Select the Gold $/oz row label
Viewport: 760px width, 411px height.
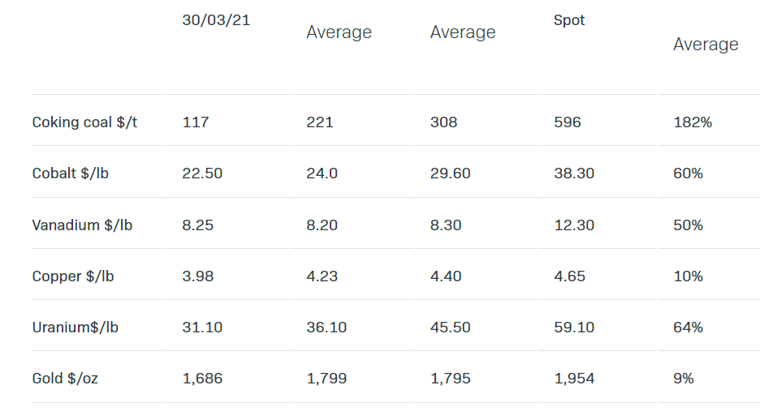tap(65, 378)
